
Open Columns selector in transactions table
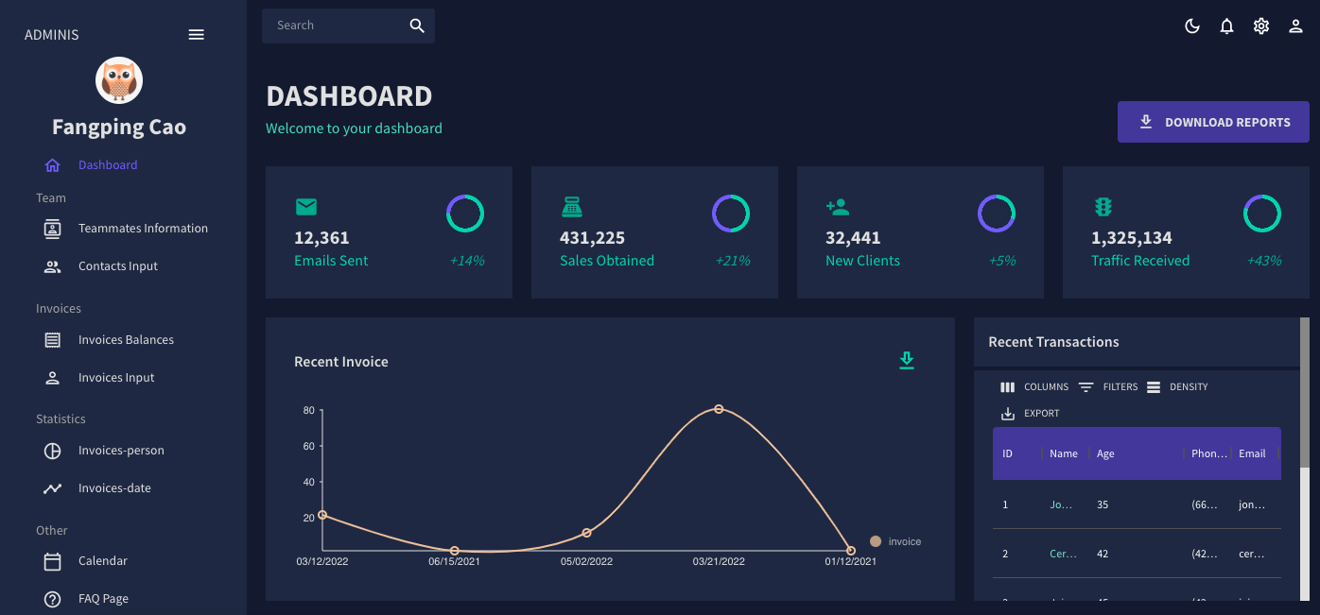coord(1034,387)
